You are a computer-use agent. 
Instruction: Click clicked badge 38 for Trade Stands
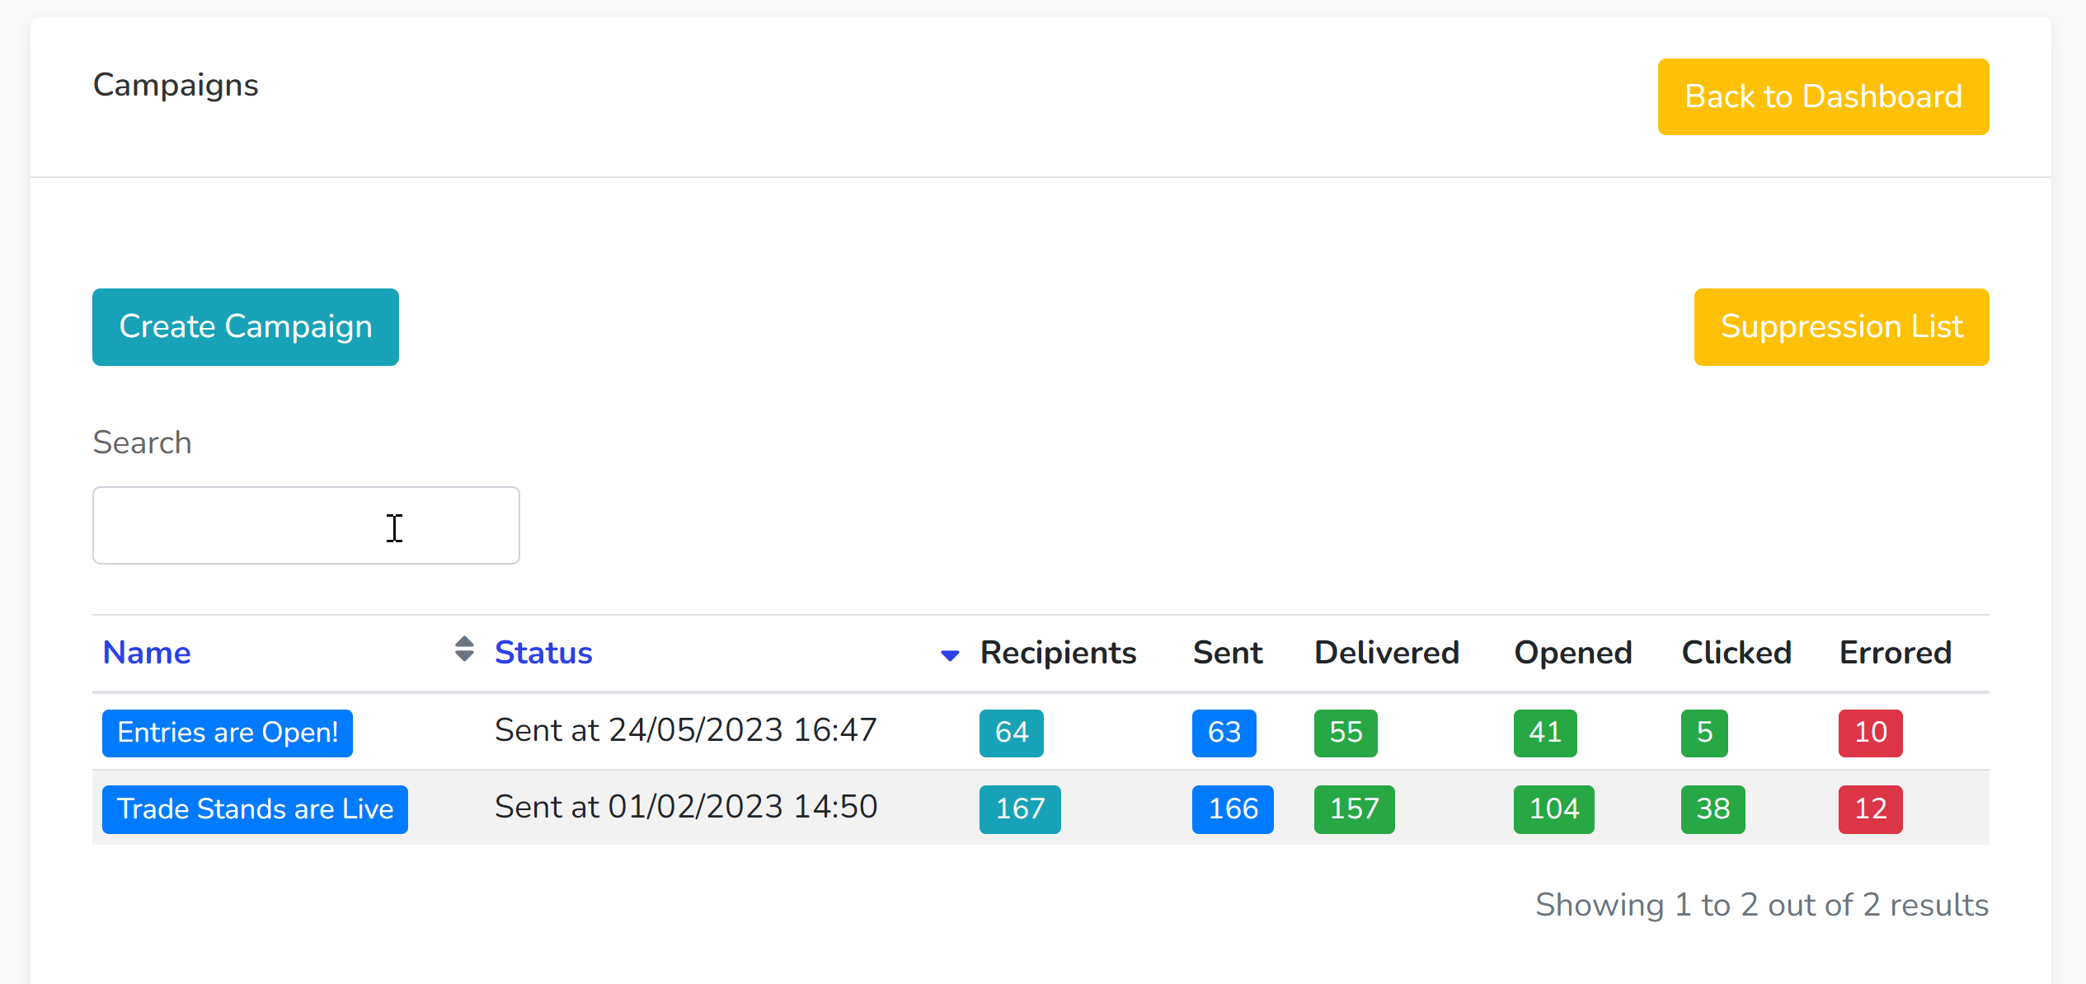coord(1712,809)
